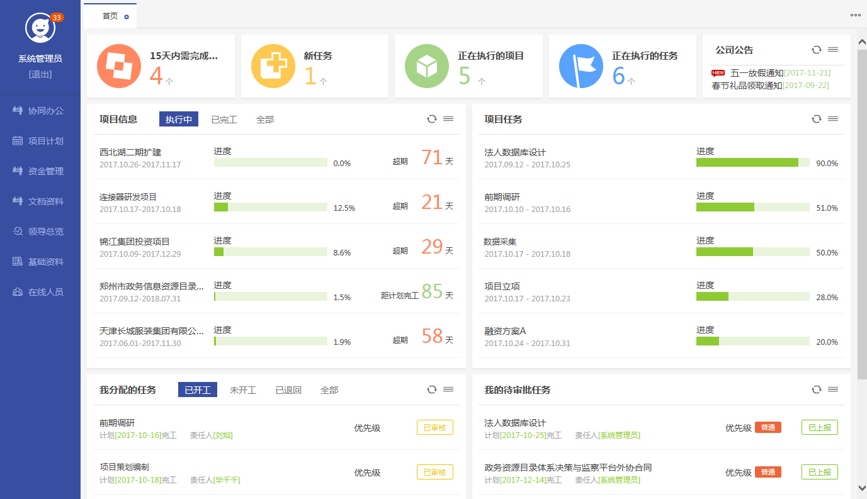Click the blue tasks-in-progress flag icon
867x499 pixels.
coord(581,66)
